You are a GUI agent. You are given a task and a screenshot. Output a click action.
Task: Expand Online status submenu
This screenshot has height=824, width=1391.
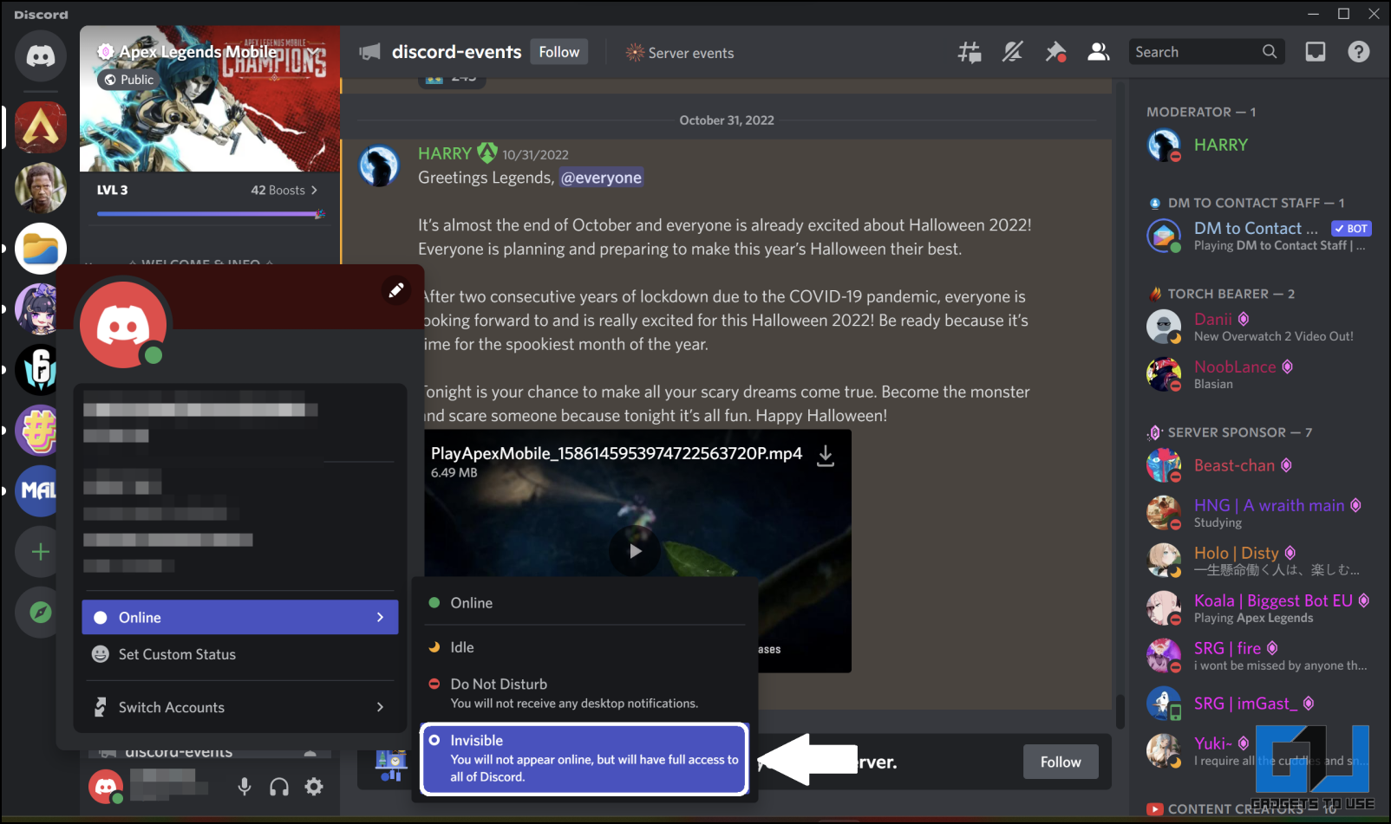tap(240, 617)
